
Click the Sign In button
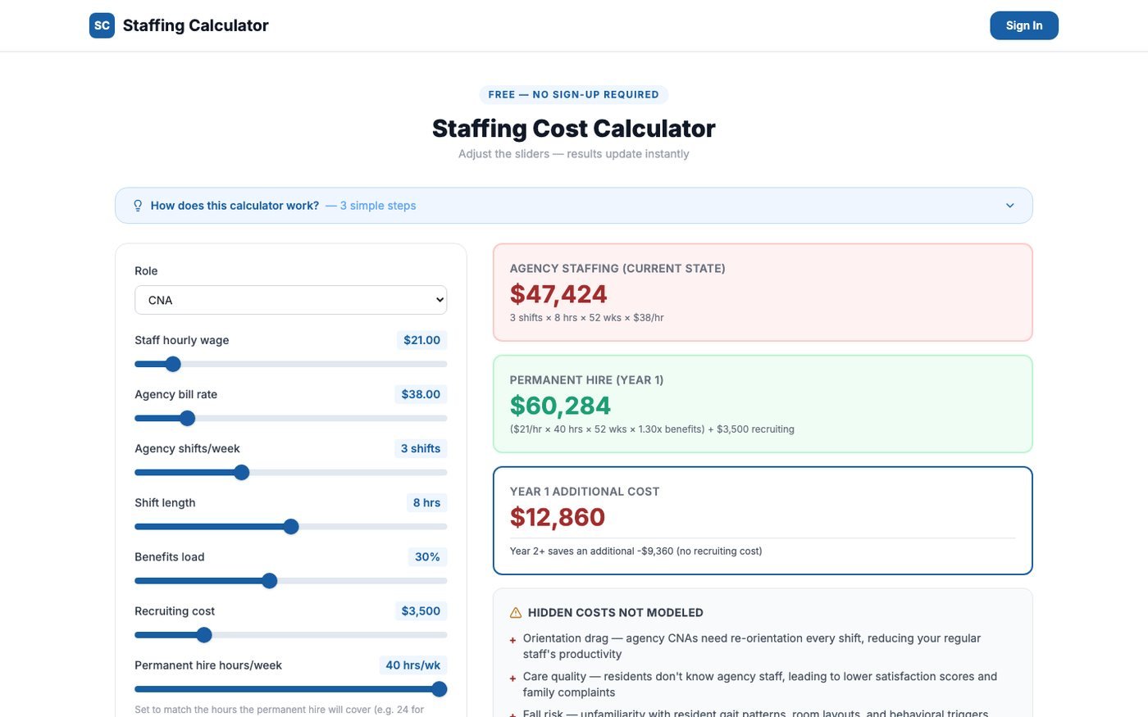[1024, 25]
